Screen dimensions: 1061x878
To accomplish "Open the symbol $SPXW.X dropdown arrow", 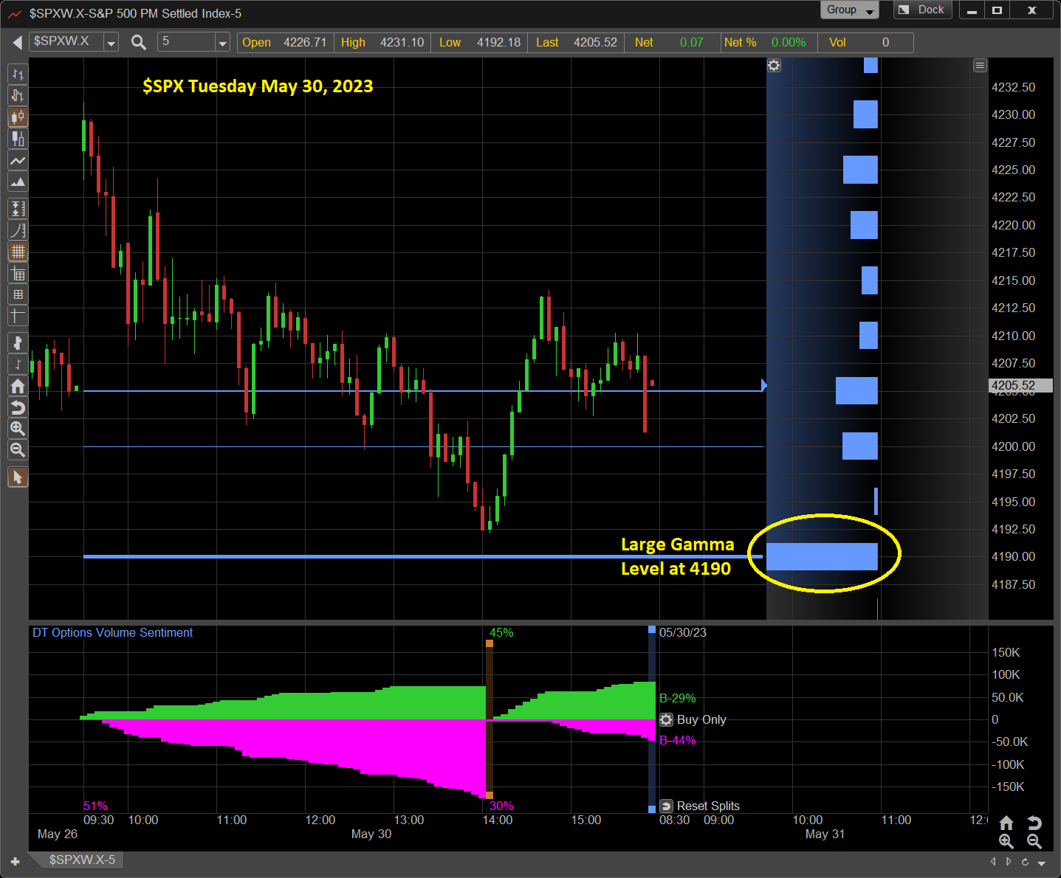I will [111, 43].
